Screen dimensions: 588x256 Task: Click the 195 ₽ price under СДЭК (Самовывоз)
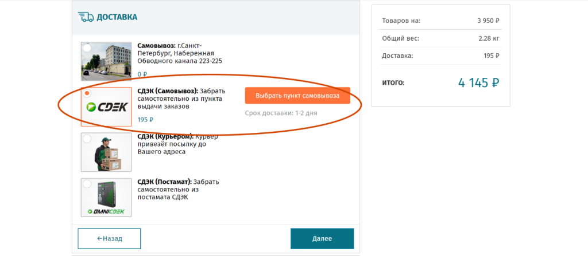tap(145, 120)
